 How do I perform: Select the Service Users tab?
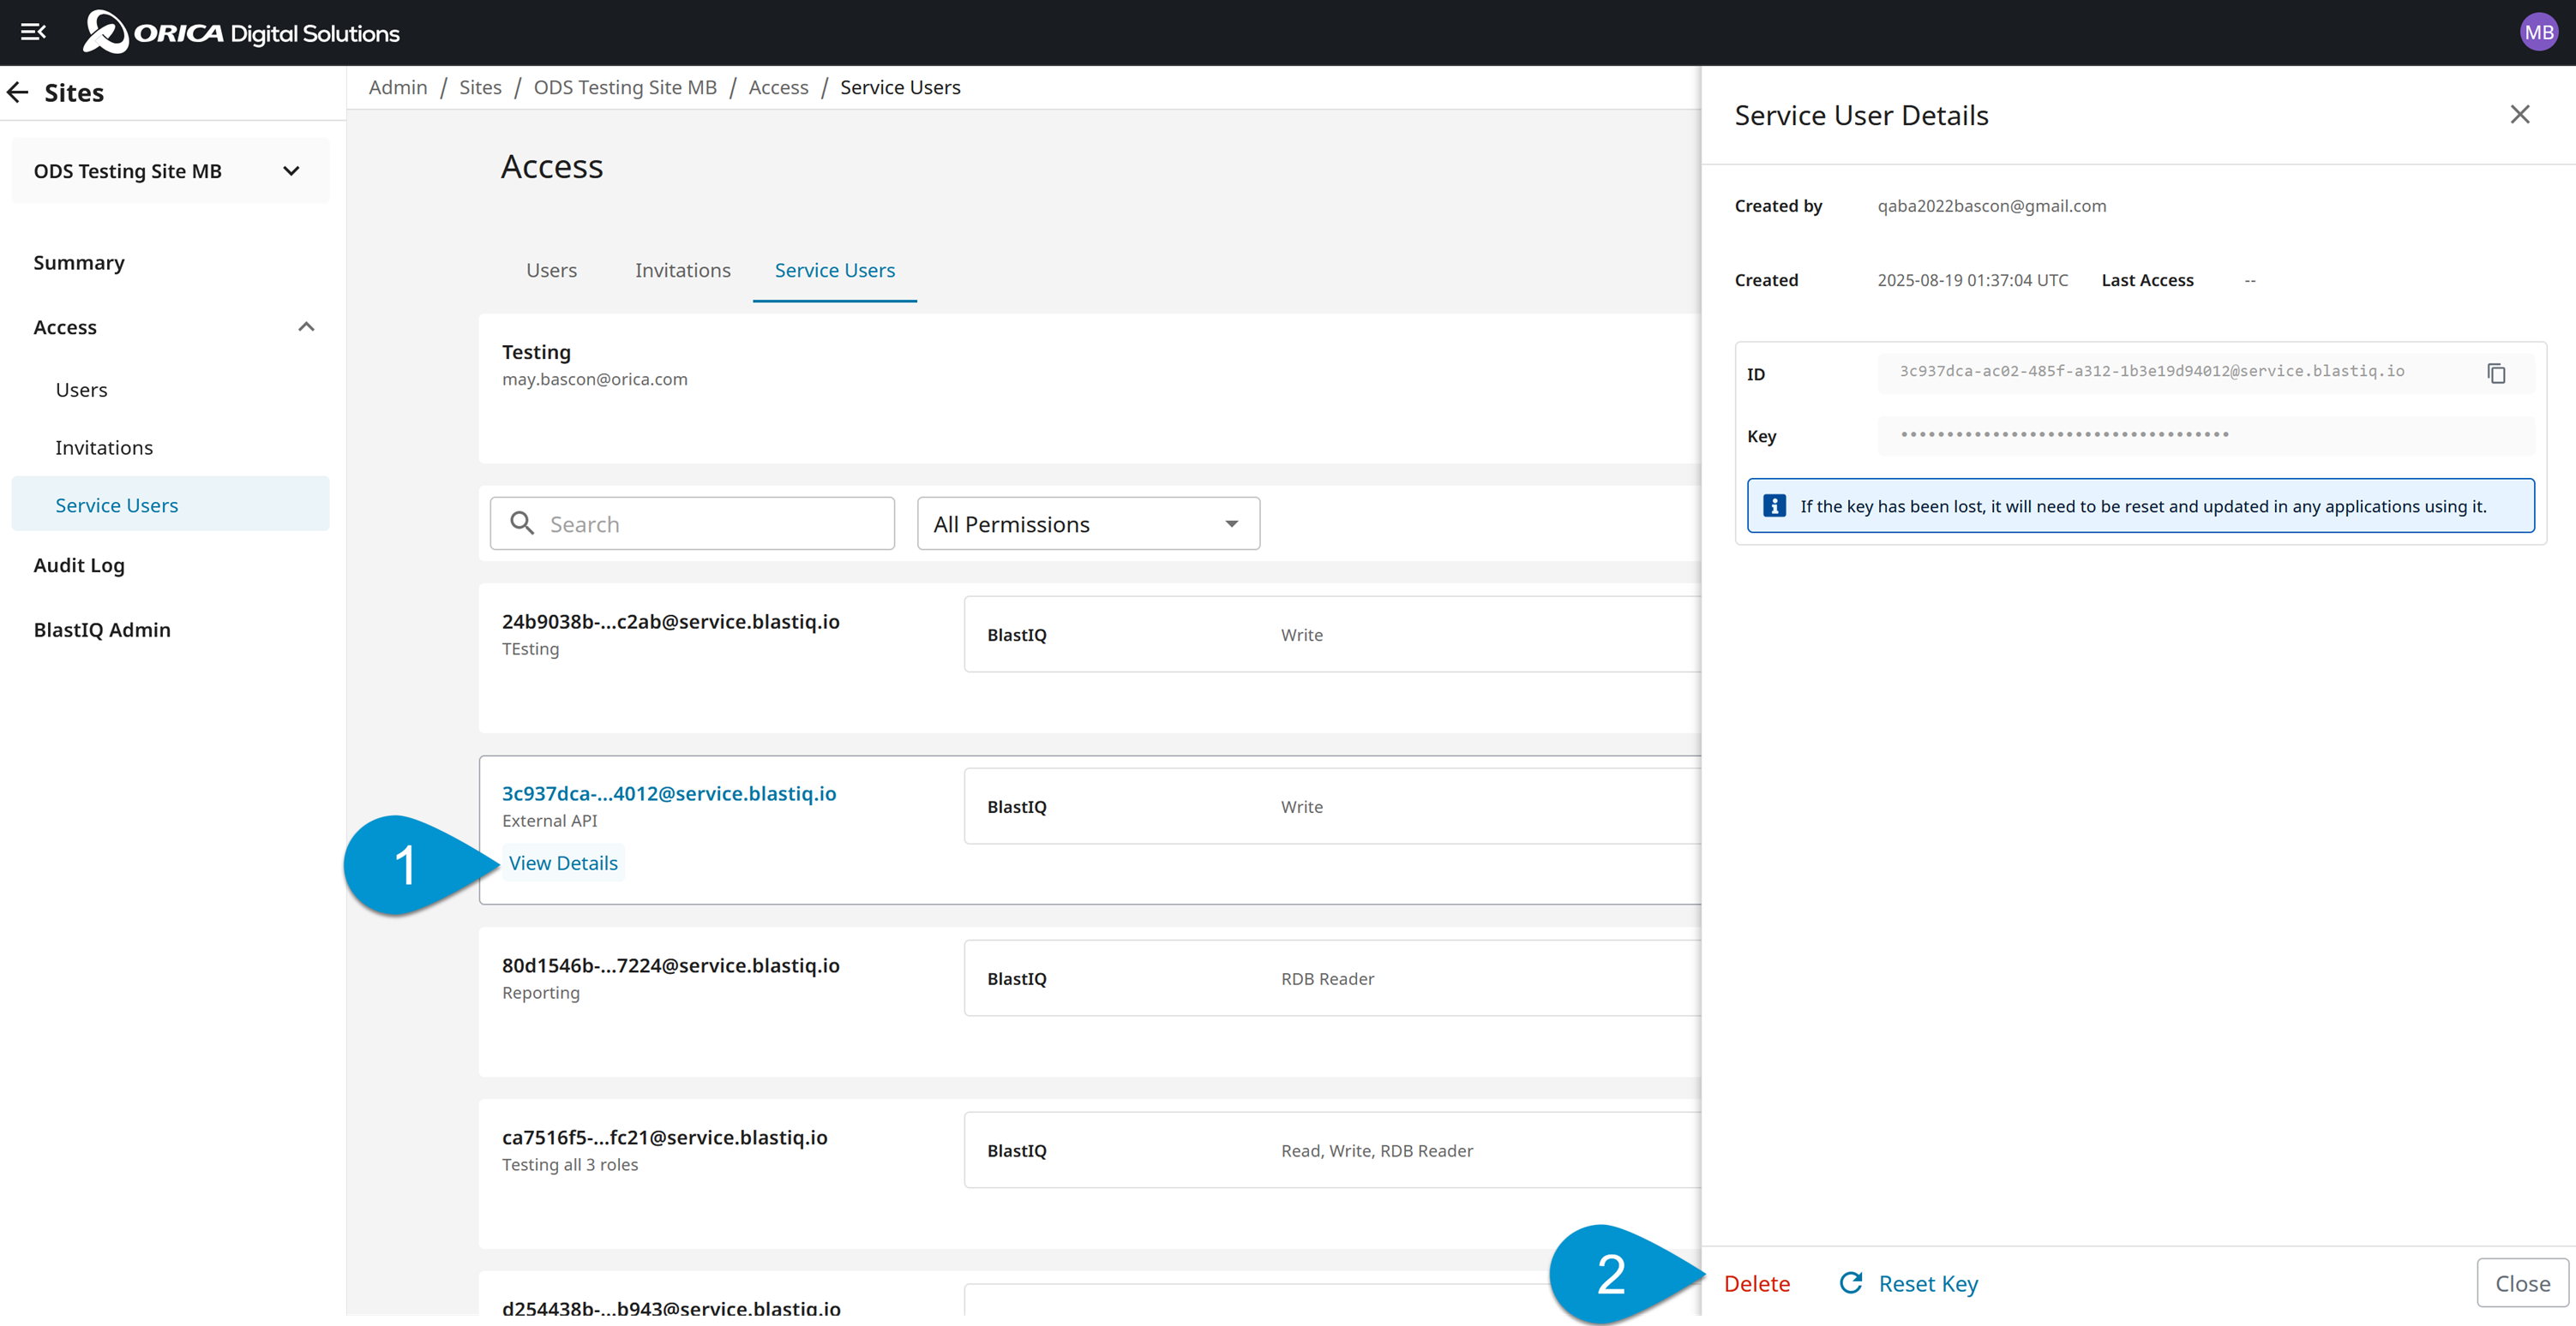(834, 270)
